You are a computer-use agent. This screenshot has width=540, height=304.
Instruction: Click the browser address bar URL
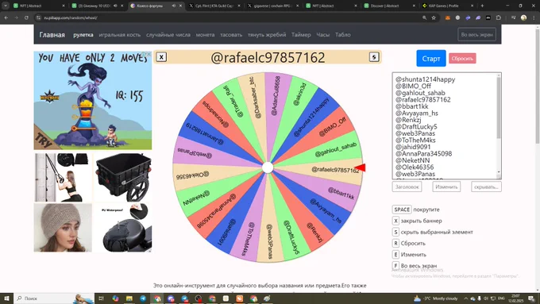71,17
